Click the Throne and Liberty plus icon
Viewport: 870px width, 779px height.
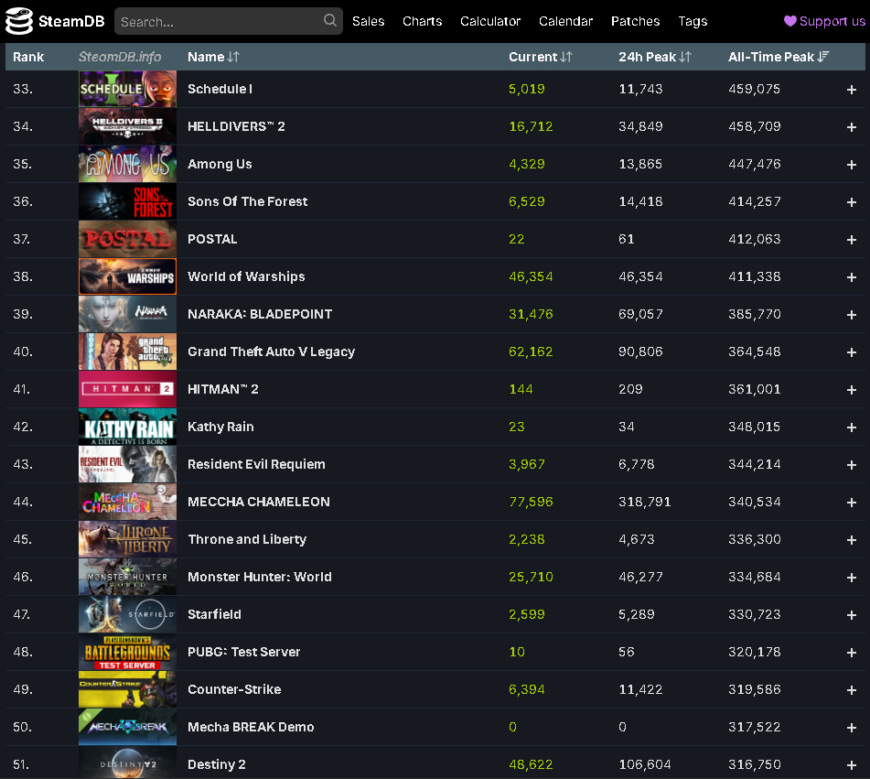(x=851, y=540)
